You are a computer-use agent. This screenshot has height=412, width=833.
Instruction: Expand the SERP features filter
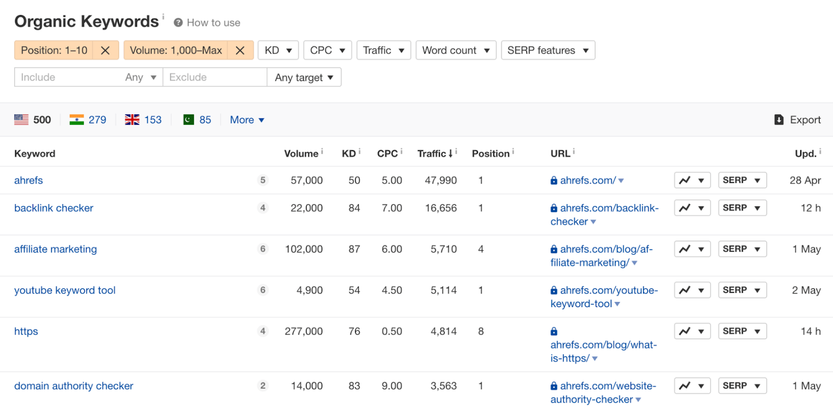548,50
